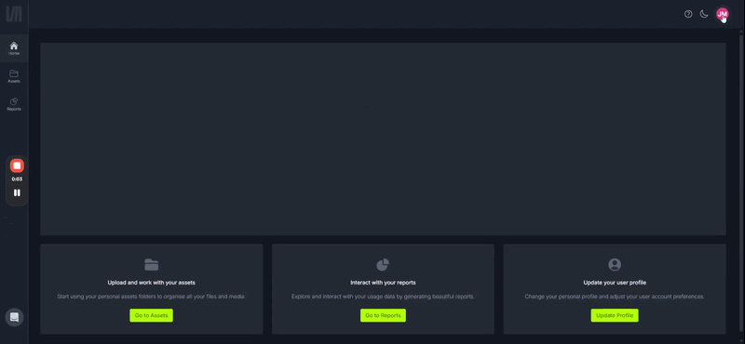The height and width of the screenshot is (344, 745).
Task: Click the Update Profile button
Action: point(615,315)
